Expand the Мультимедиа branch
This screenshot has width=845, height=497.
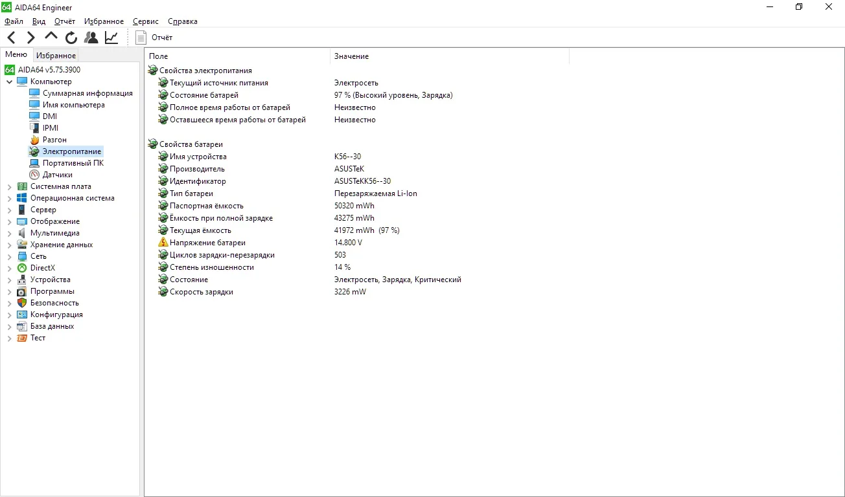point(9,233)
